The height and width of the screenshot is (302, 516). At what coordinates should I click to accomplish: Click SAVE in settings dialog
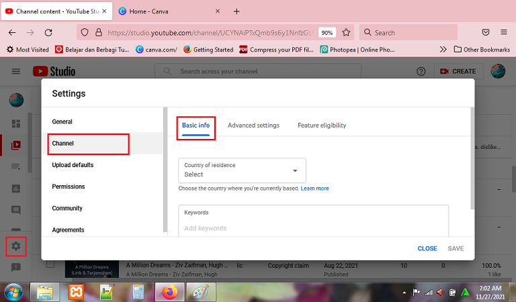click(x=456, y=249)
